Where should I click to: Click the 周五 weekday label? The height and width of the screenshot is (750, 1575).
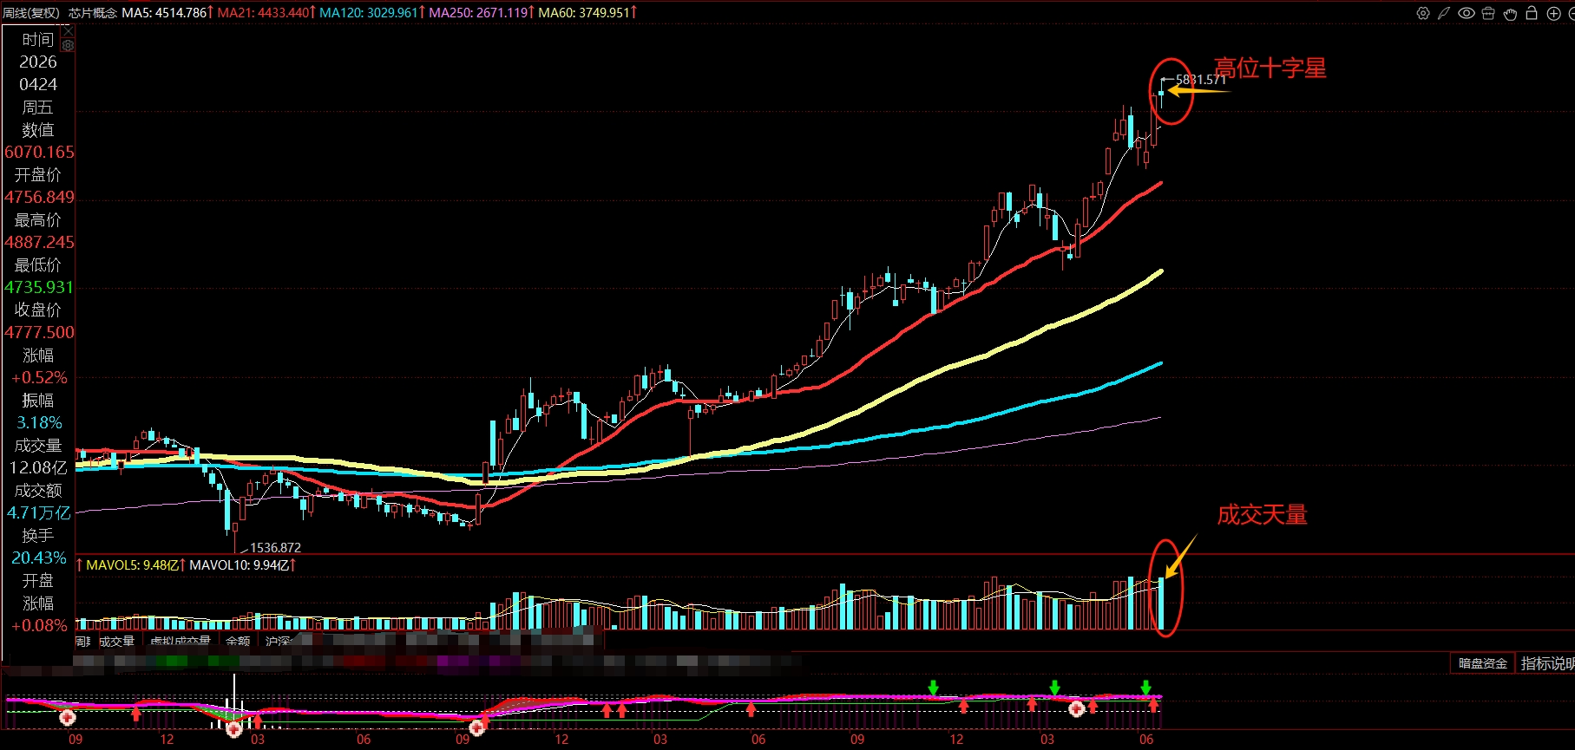point(38,108)
